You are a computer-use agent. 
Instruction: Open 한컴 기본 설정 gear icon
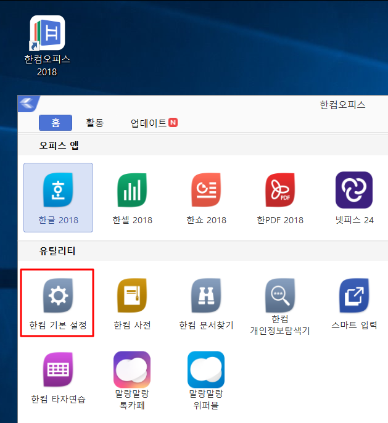[x=58, y=297]
